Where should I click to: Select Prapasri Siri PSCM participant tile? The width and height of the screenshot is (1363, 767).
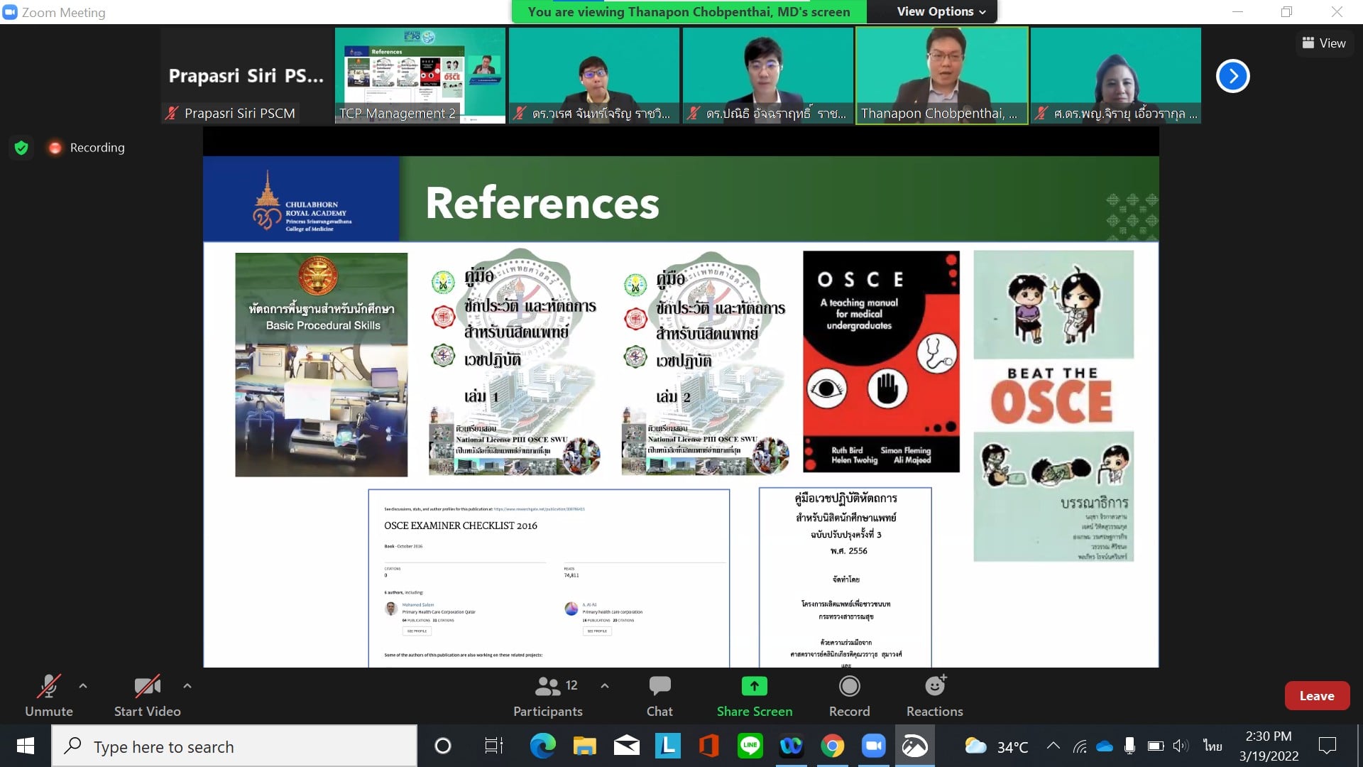(246, 76)
